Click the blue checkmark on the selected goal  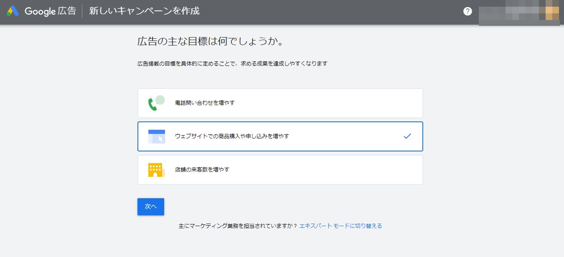click(x=407, y=136)
